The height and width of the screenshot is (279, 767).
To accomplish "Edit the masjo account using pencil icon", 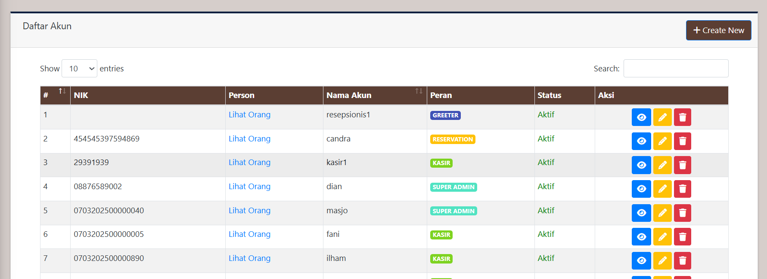I will 662,213.
